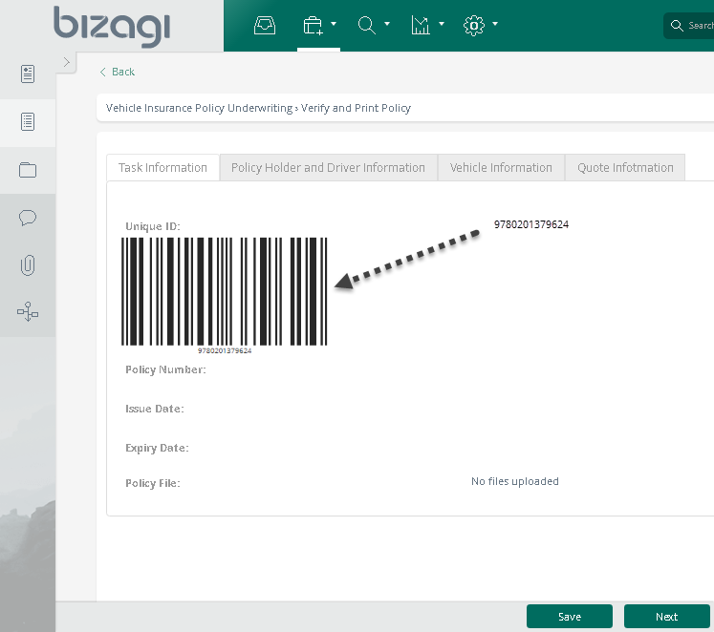Click Verify and Print Policy breadcrumb
Image resolution: width=714 pixels, height=632 pixels.
click(357, 108)
